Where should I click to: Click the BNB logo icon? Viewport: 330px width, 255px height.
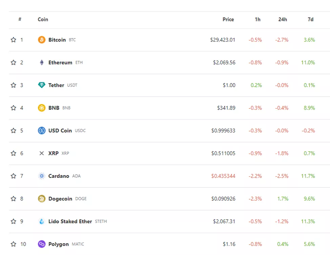click(42, 108)
